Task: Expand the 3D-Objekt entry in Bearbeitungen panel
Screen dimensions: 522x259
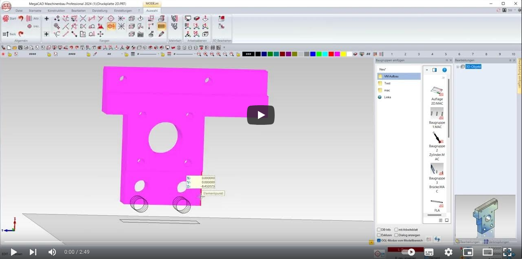Action: (458, 66)
